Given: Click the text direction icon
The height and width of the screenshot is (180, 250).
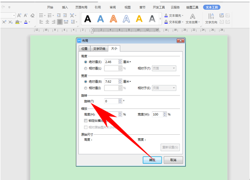Looking at the screenshot, I should pyautogui.click(x=211, y=18).
